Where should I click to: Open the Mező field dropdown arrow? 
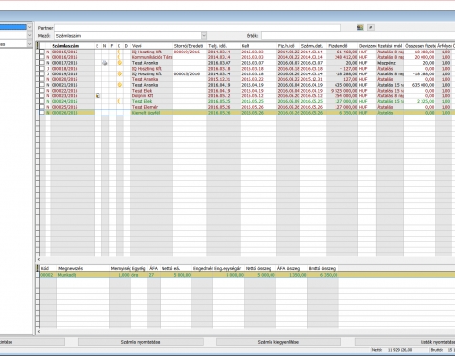point(204,36)
